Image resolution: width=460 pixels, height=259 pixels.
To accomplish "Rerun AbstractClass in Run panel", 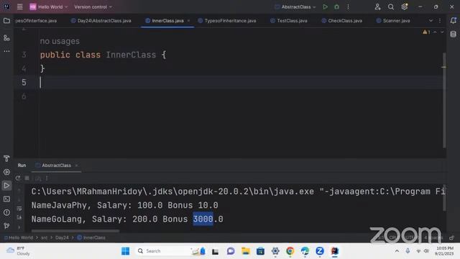I will pos(18,178).
